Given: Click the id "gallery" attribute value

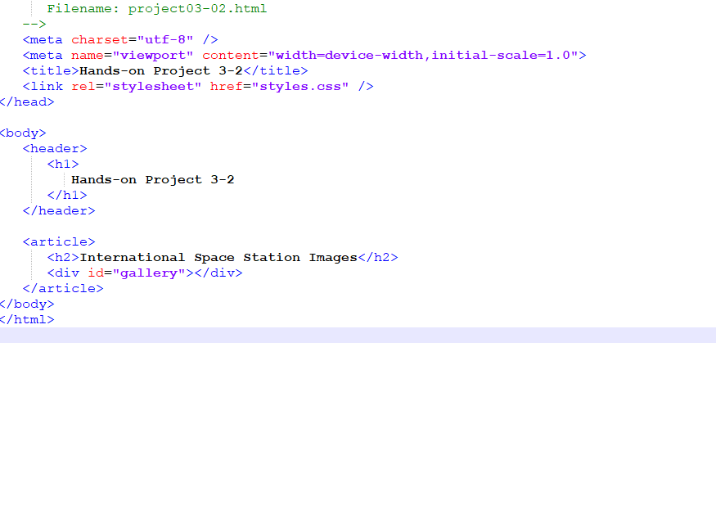Looking at the screenshot, I should coord(149,273).
